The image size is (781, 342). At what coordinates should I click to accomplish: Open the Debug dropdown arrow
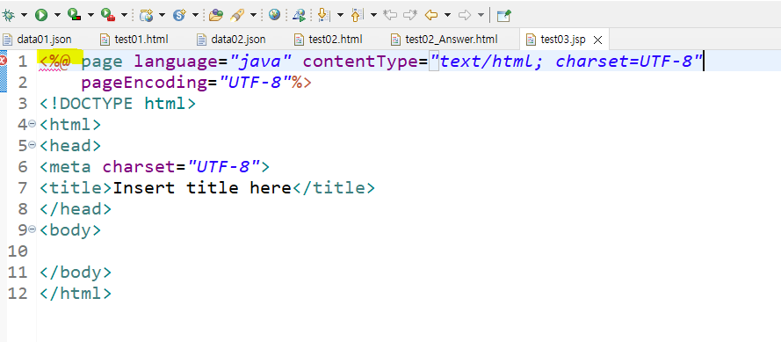24,16
